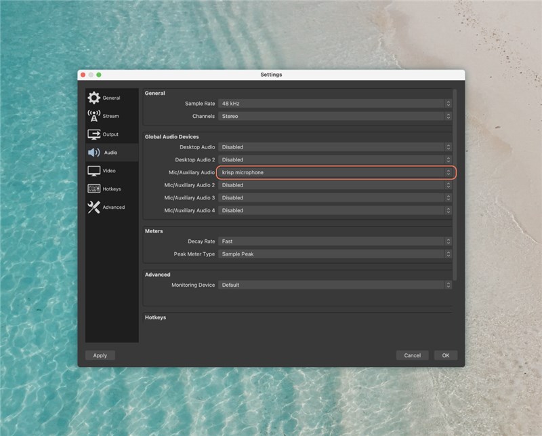The width and height of the screenshot is (542, 436).
Task: Open the Monitoring Device dropdown
Action: point(335,285)
